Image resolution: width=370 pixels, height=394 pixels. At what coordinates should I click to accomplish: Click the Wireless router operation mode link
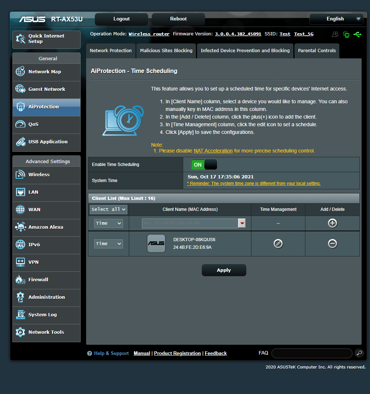[x=149, y=34]
